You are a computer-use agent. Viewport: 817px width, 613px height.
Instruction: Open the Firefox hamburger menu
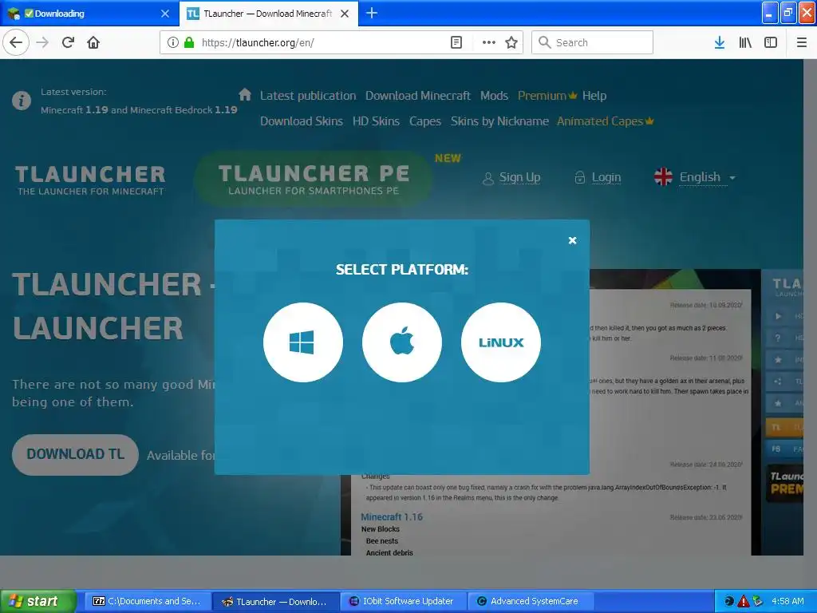click(802, 43)
